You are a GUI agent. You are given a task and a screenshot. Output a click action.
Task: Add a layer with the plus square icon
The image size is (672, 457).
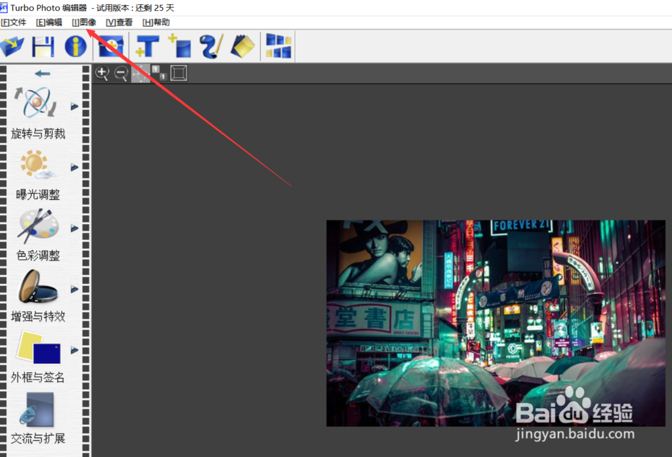(179, 46)
